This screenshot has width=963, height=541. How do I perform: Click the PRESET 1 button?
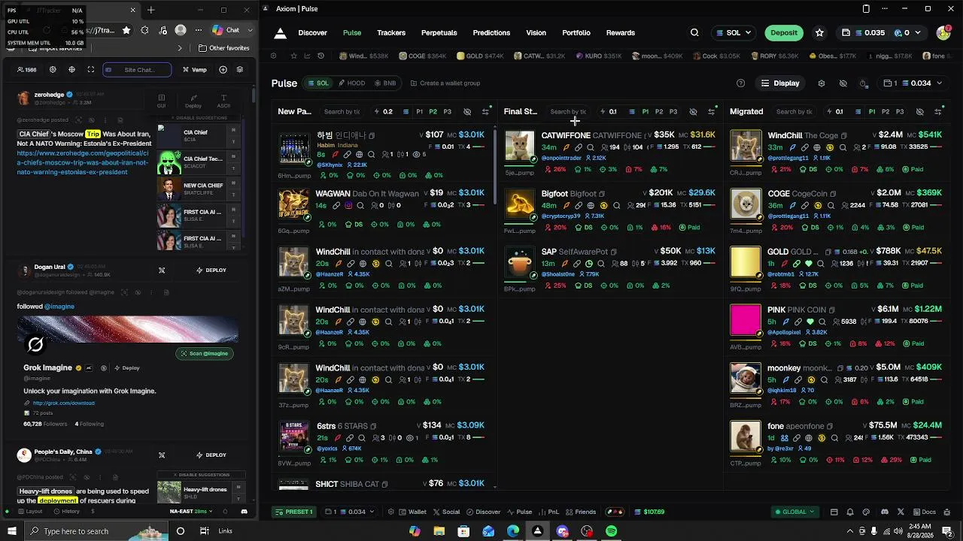click(295, 512)
